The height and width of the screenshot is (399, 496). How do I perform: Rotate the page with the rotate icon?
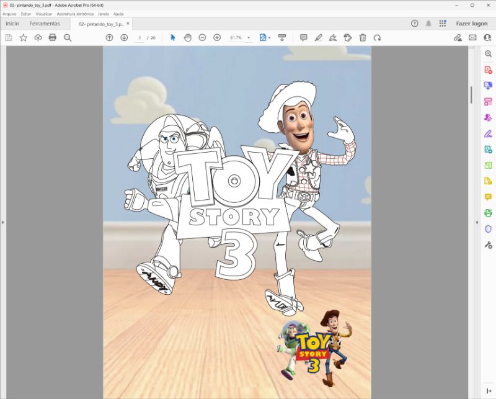377,38
